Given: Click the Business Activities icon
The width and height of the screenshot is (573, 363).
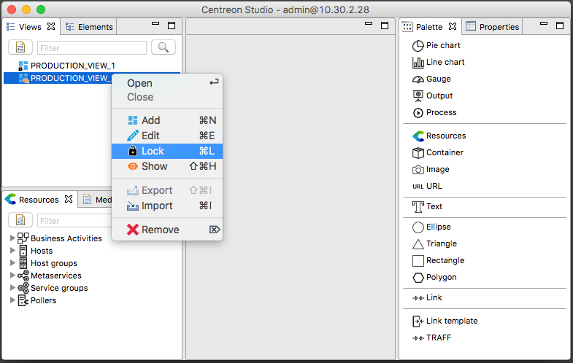Looking at the screenshot, I should pyautogui.click(x=23, y=238).
